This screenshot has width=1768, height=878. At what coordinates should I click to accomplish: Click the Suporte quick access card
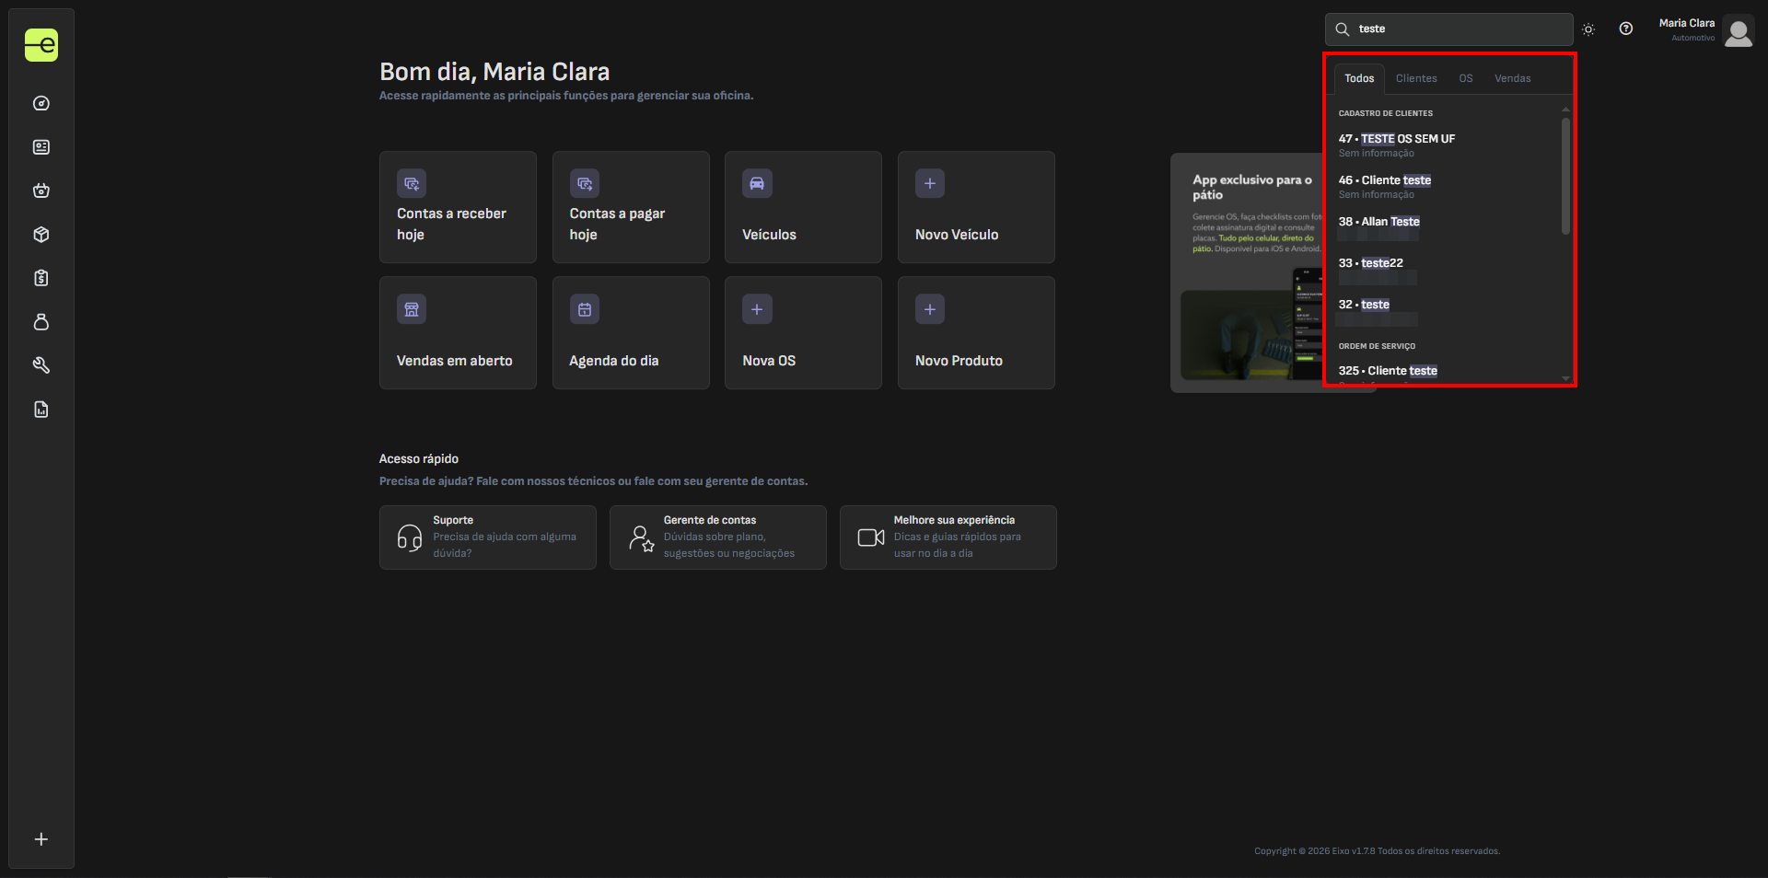487,537
